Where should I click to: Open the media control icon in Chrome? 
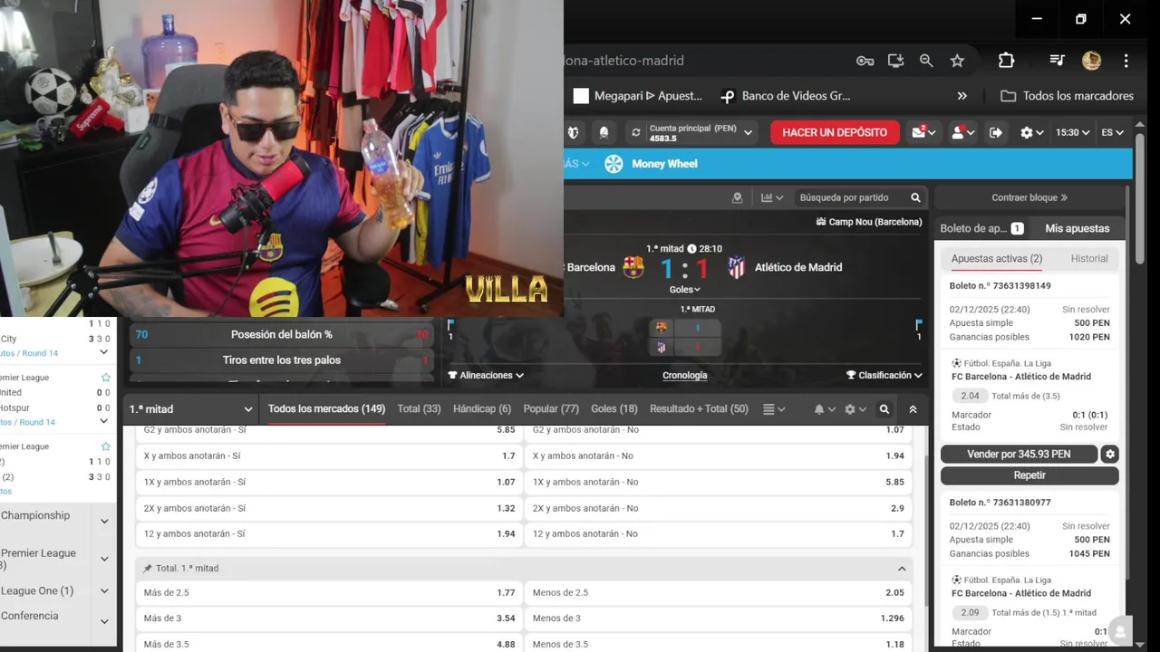tap(1057, 61)
